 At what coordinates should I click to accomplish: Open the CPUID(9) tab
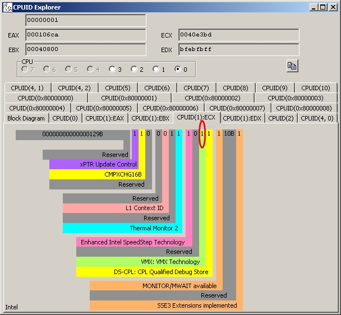tap(275, 88)
